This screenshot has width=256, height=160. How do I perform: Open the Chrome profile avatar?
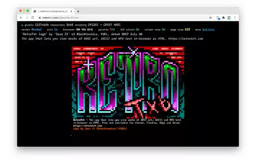[x=229, y=18]
